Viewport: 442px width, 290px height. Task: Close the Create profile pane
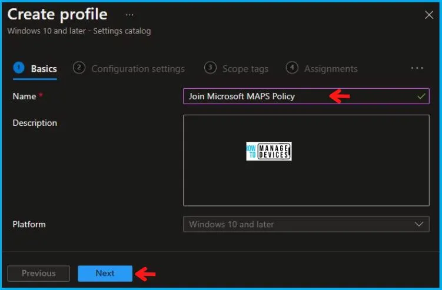click(x=428, y=15)
